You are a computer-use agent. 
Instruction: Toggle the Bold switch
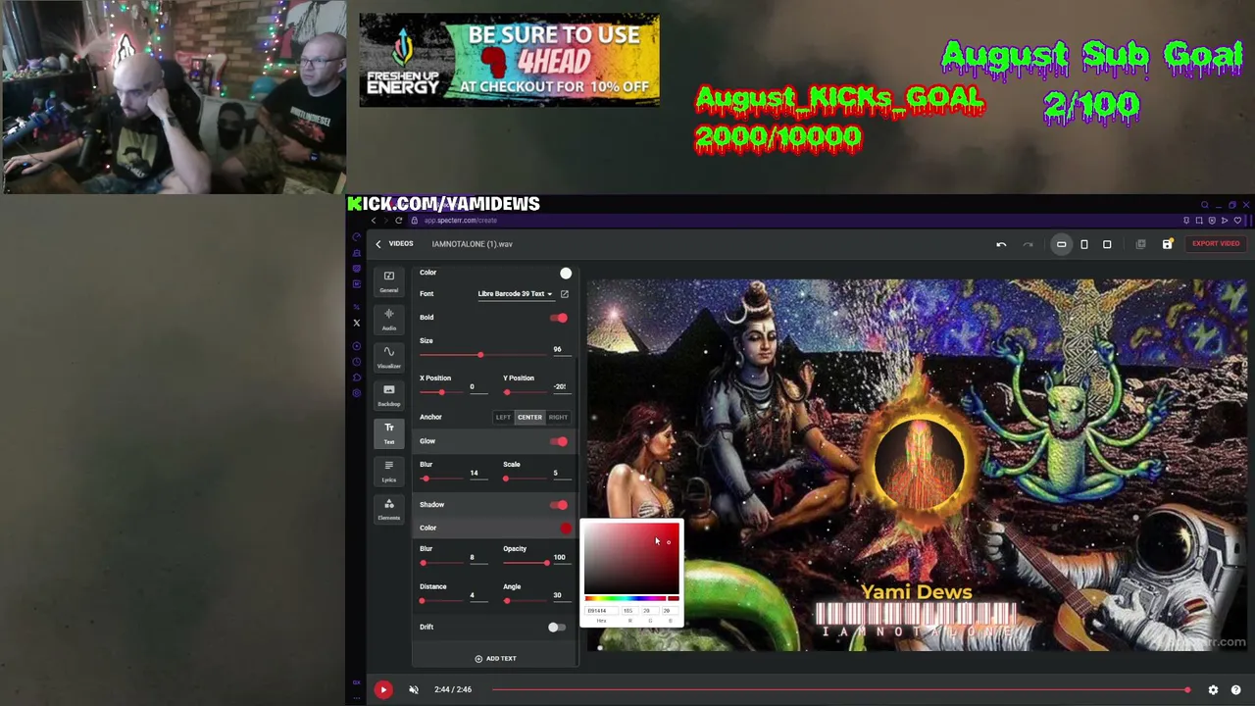coord(558,318)
